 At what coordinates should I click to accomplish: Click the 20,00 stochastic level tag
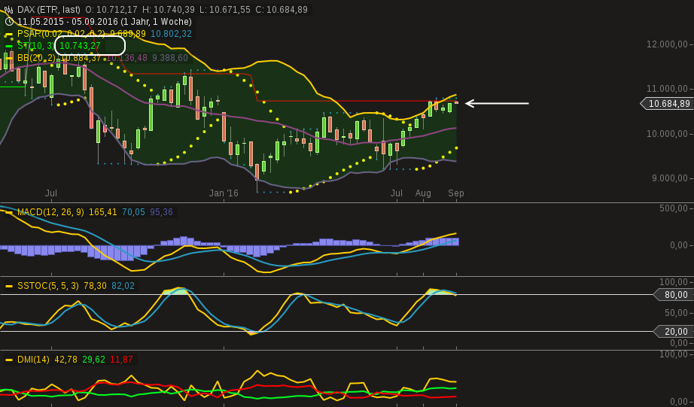pos(674,331)
